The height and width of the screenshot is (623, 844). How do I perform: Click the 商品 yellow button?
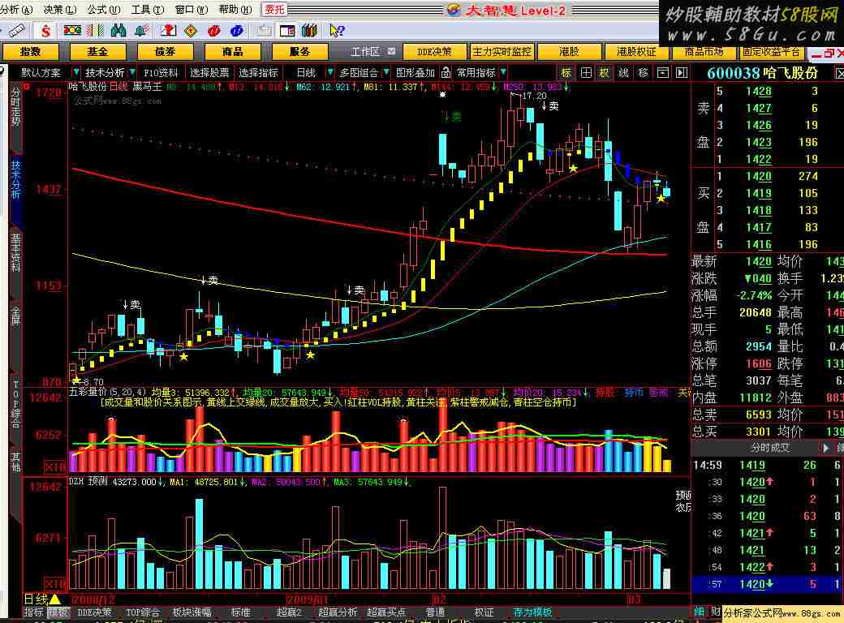[x=233, y=52]
